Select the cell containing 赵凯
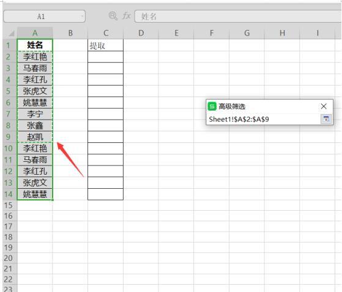Viewport: 342px width, 292px height. [x=35, y=137]
